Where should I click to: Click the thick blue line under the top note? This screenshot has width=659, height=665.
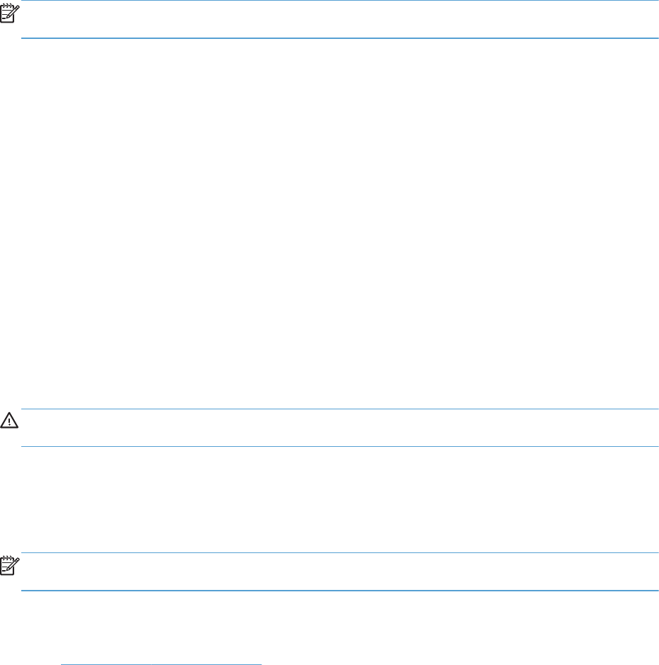(339, 38)
